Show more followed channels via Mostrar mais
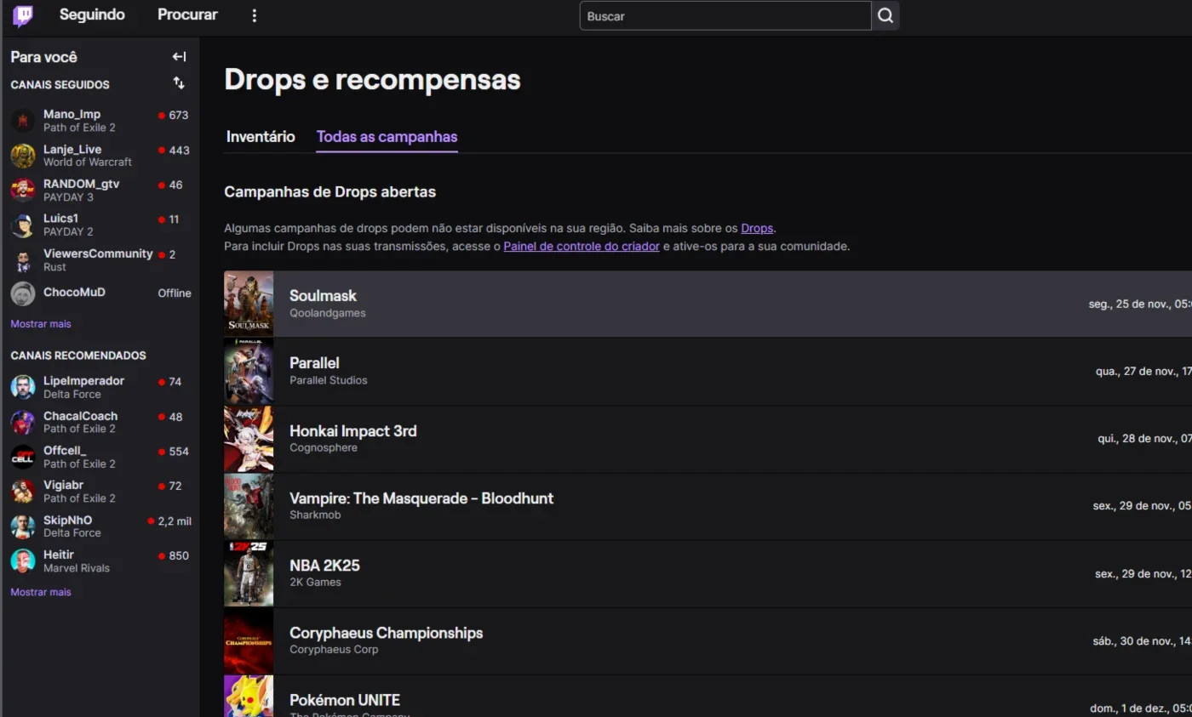Viewport: 1192px width, 717px height. [x=41, y=324]
